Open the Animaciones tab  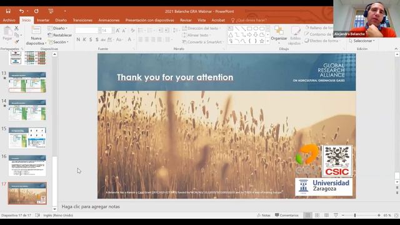click(109, 20)
